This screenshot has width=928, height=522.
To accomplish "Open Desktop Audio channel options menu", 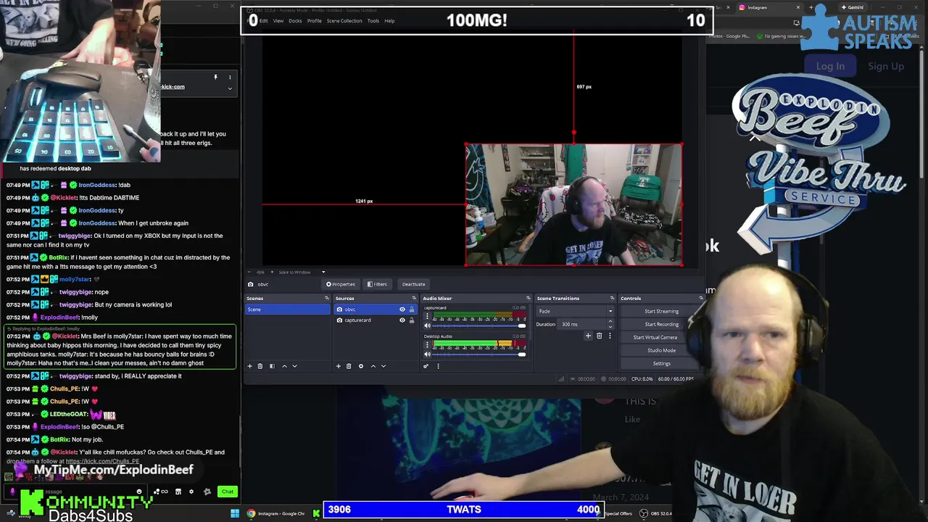I will tap(427, 344).
